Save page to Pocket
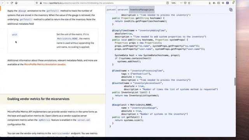Viewport: 249px width, 140px height. [x=185, y=3]
